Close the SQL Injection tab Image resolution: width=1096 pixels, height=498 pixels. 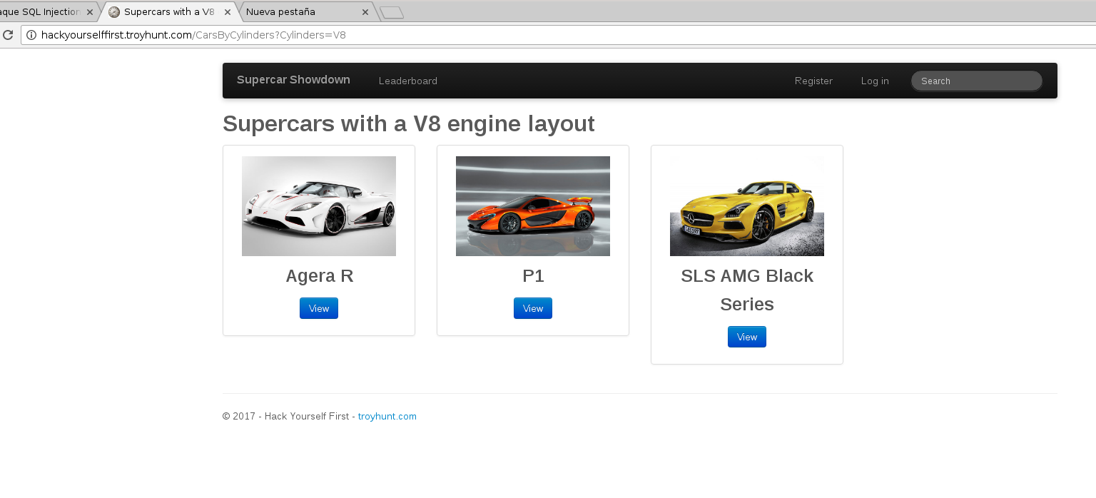(90, 12)
